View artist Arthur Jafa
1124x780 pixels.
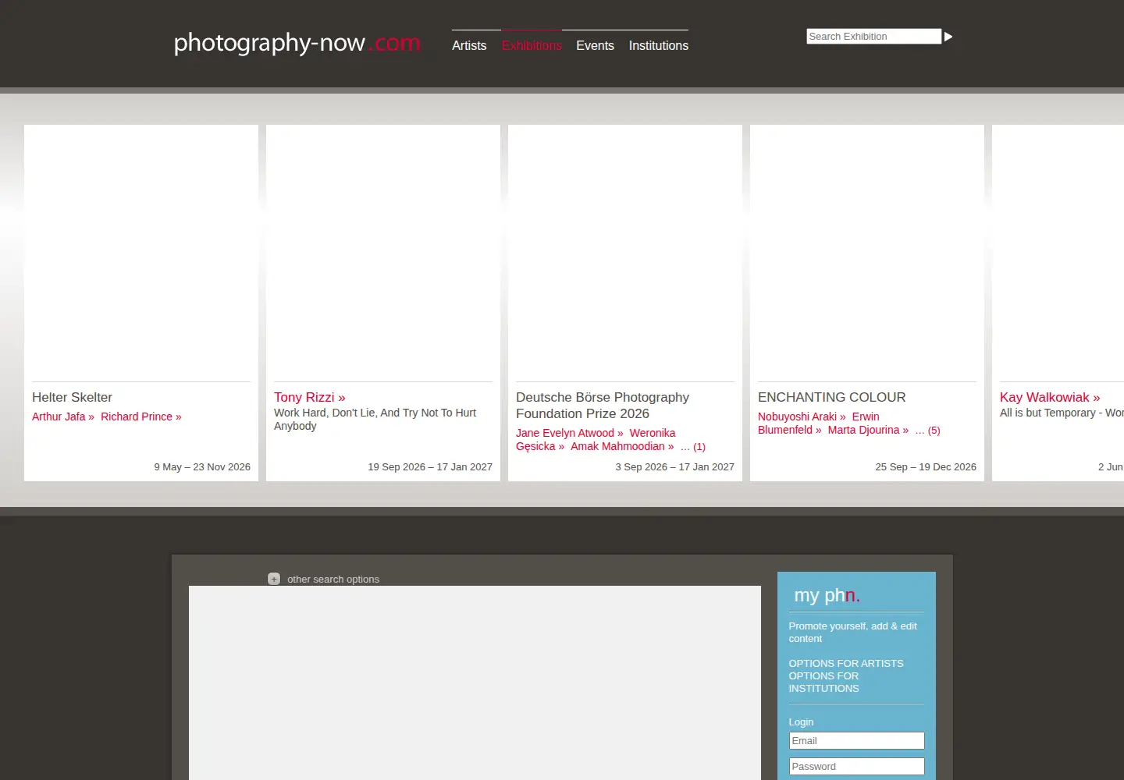click(63, 417)
